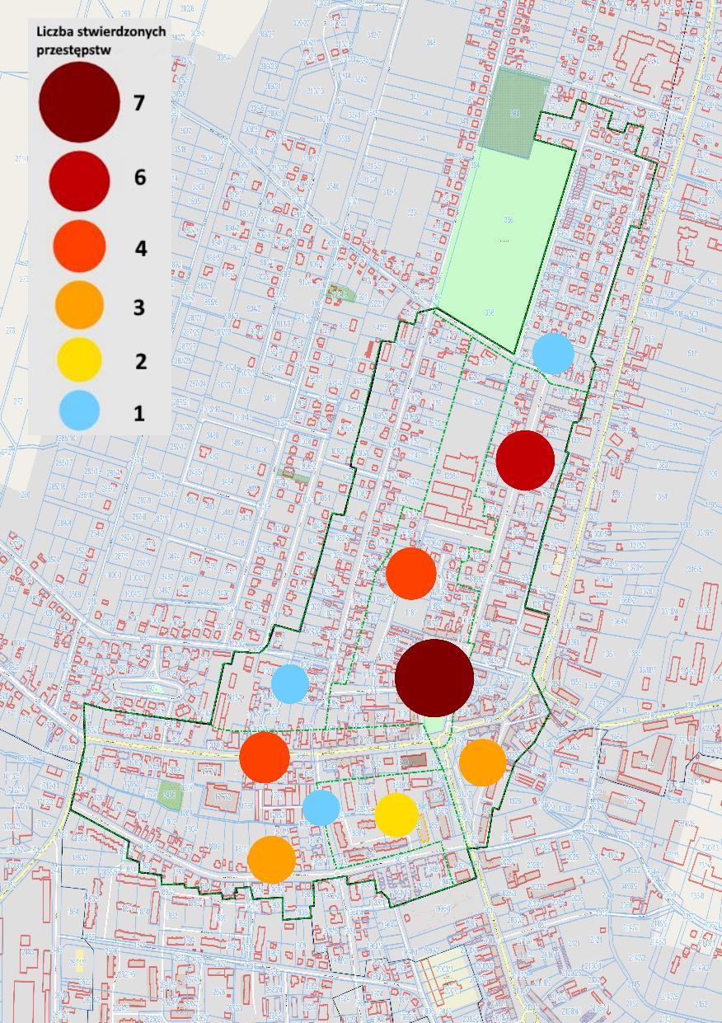Screen dimensions: 722x1023
Task: Select the orange-red legend circle labeled 4
Action: pyautogui.click(x=79, y=246)
